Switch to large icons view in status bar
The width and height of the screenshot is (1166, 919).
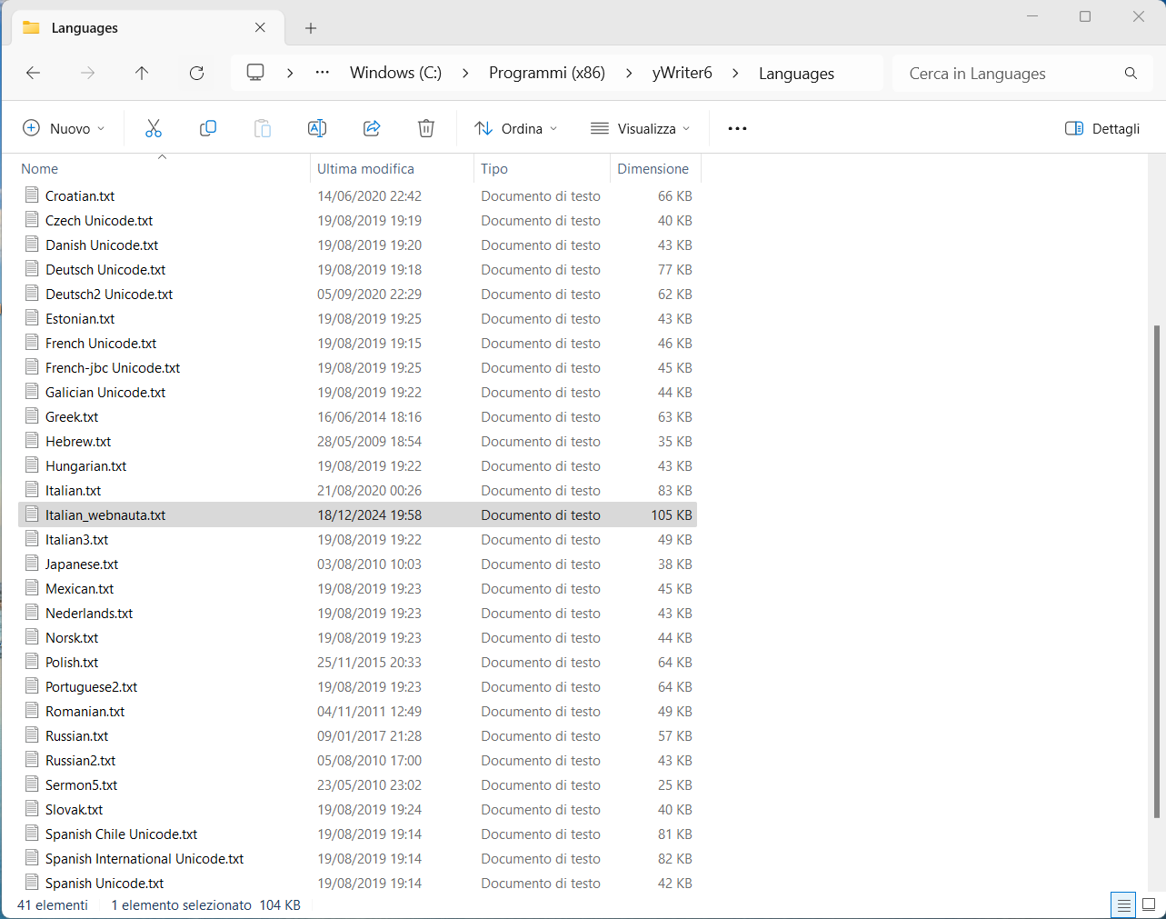(x=1149, y=904)
